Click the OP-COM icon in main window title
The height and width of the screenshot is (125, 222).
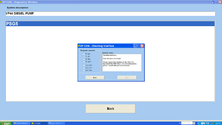1,2
